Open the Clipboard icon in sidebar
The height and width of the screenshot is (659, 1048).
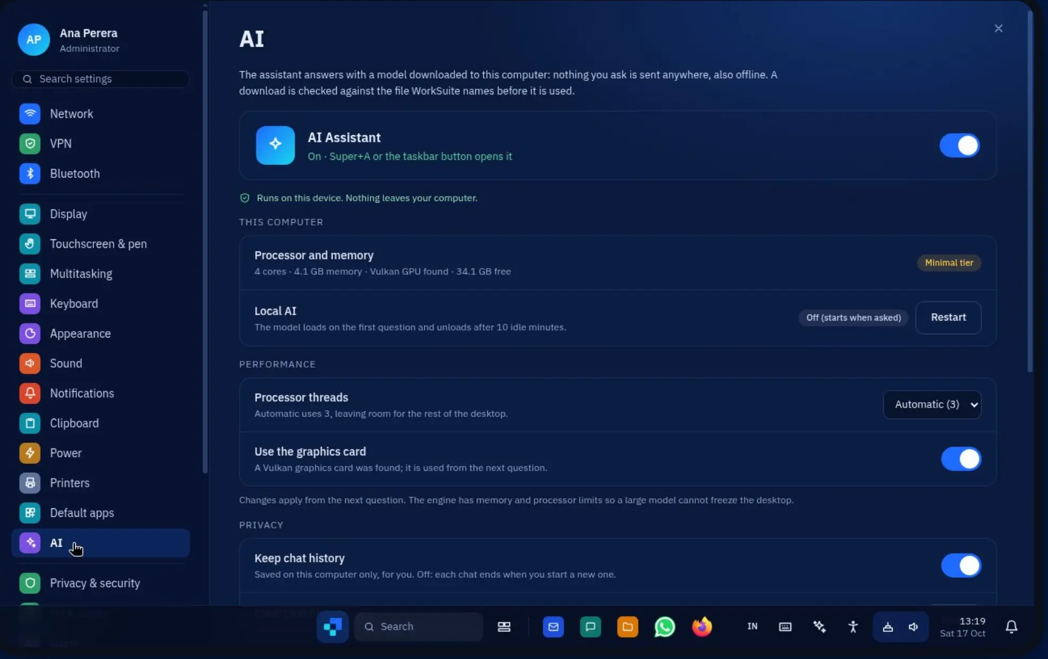(30, 423)
